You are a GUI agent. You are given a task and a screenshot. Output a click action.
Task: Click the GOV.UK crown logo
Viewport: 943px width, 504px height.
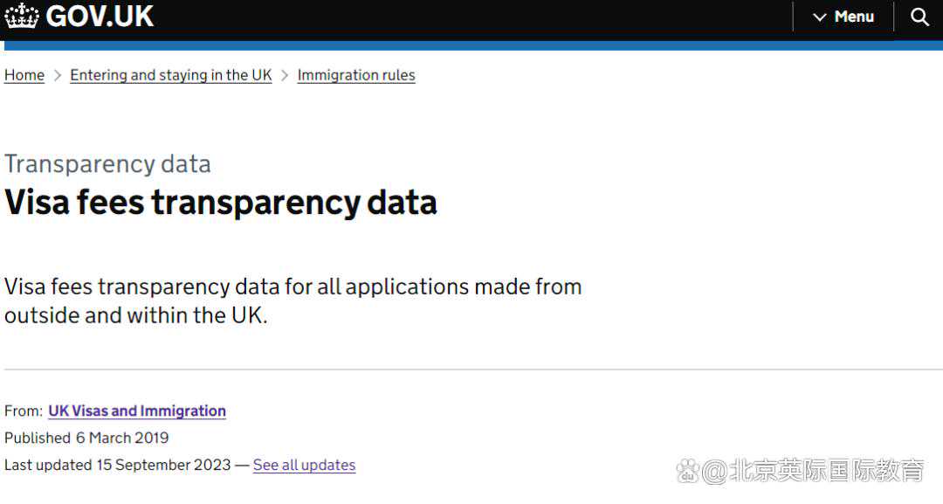tap(22, 17)
